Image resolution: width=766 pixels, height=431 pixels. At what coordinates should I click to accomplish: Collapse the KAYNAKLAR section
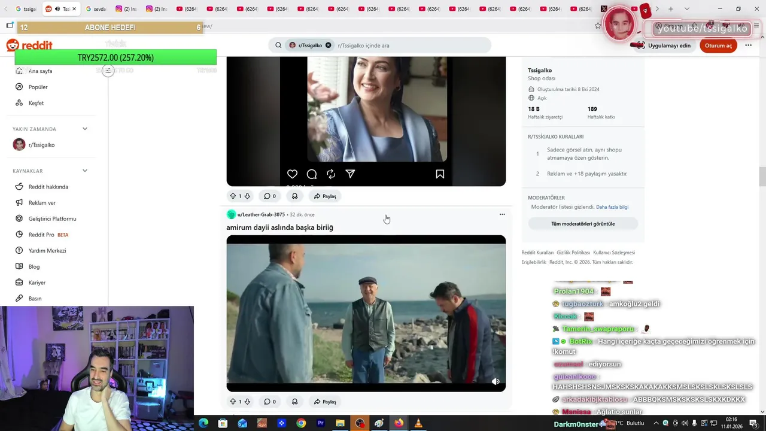[84, 171]
